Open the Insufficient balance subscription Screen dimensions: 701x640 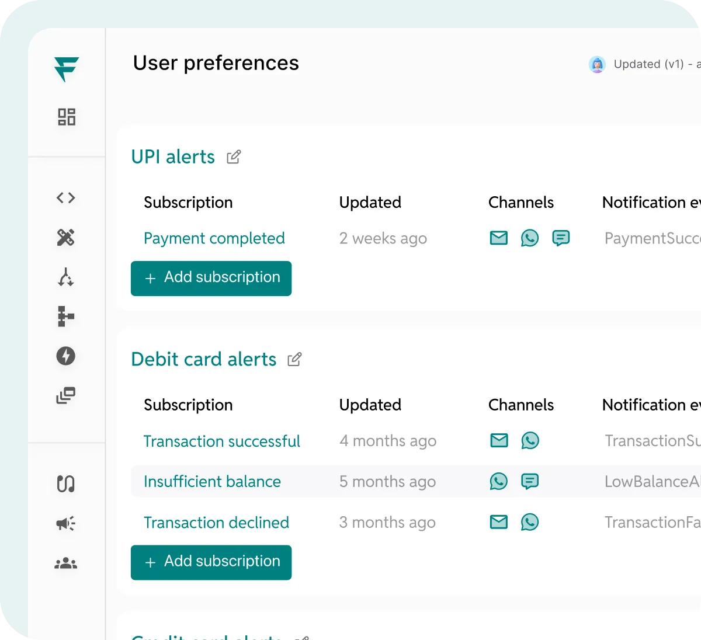212,482
